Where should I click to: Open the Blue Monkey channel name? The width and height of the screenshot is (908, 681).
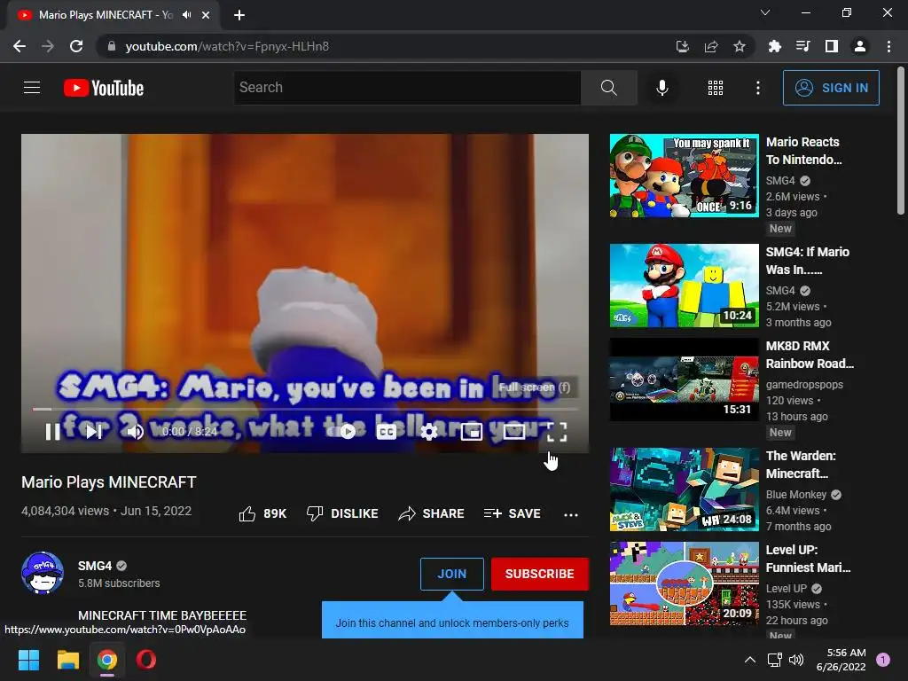[795, 495]
